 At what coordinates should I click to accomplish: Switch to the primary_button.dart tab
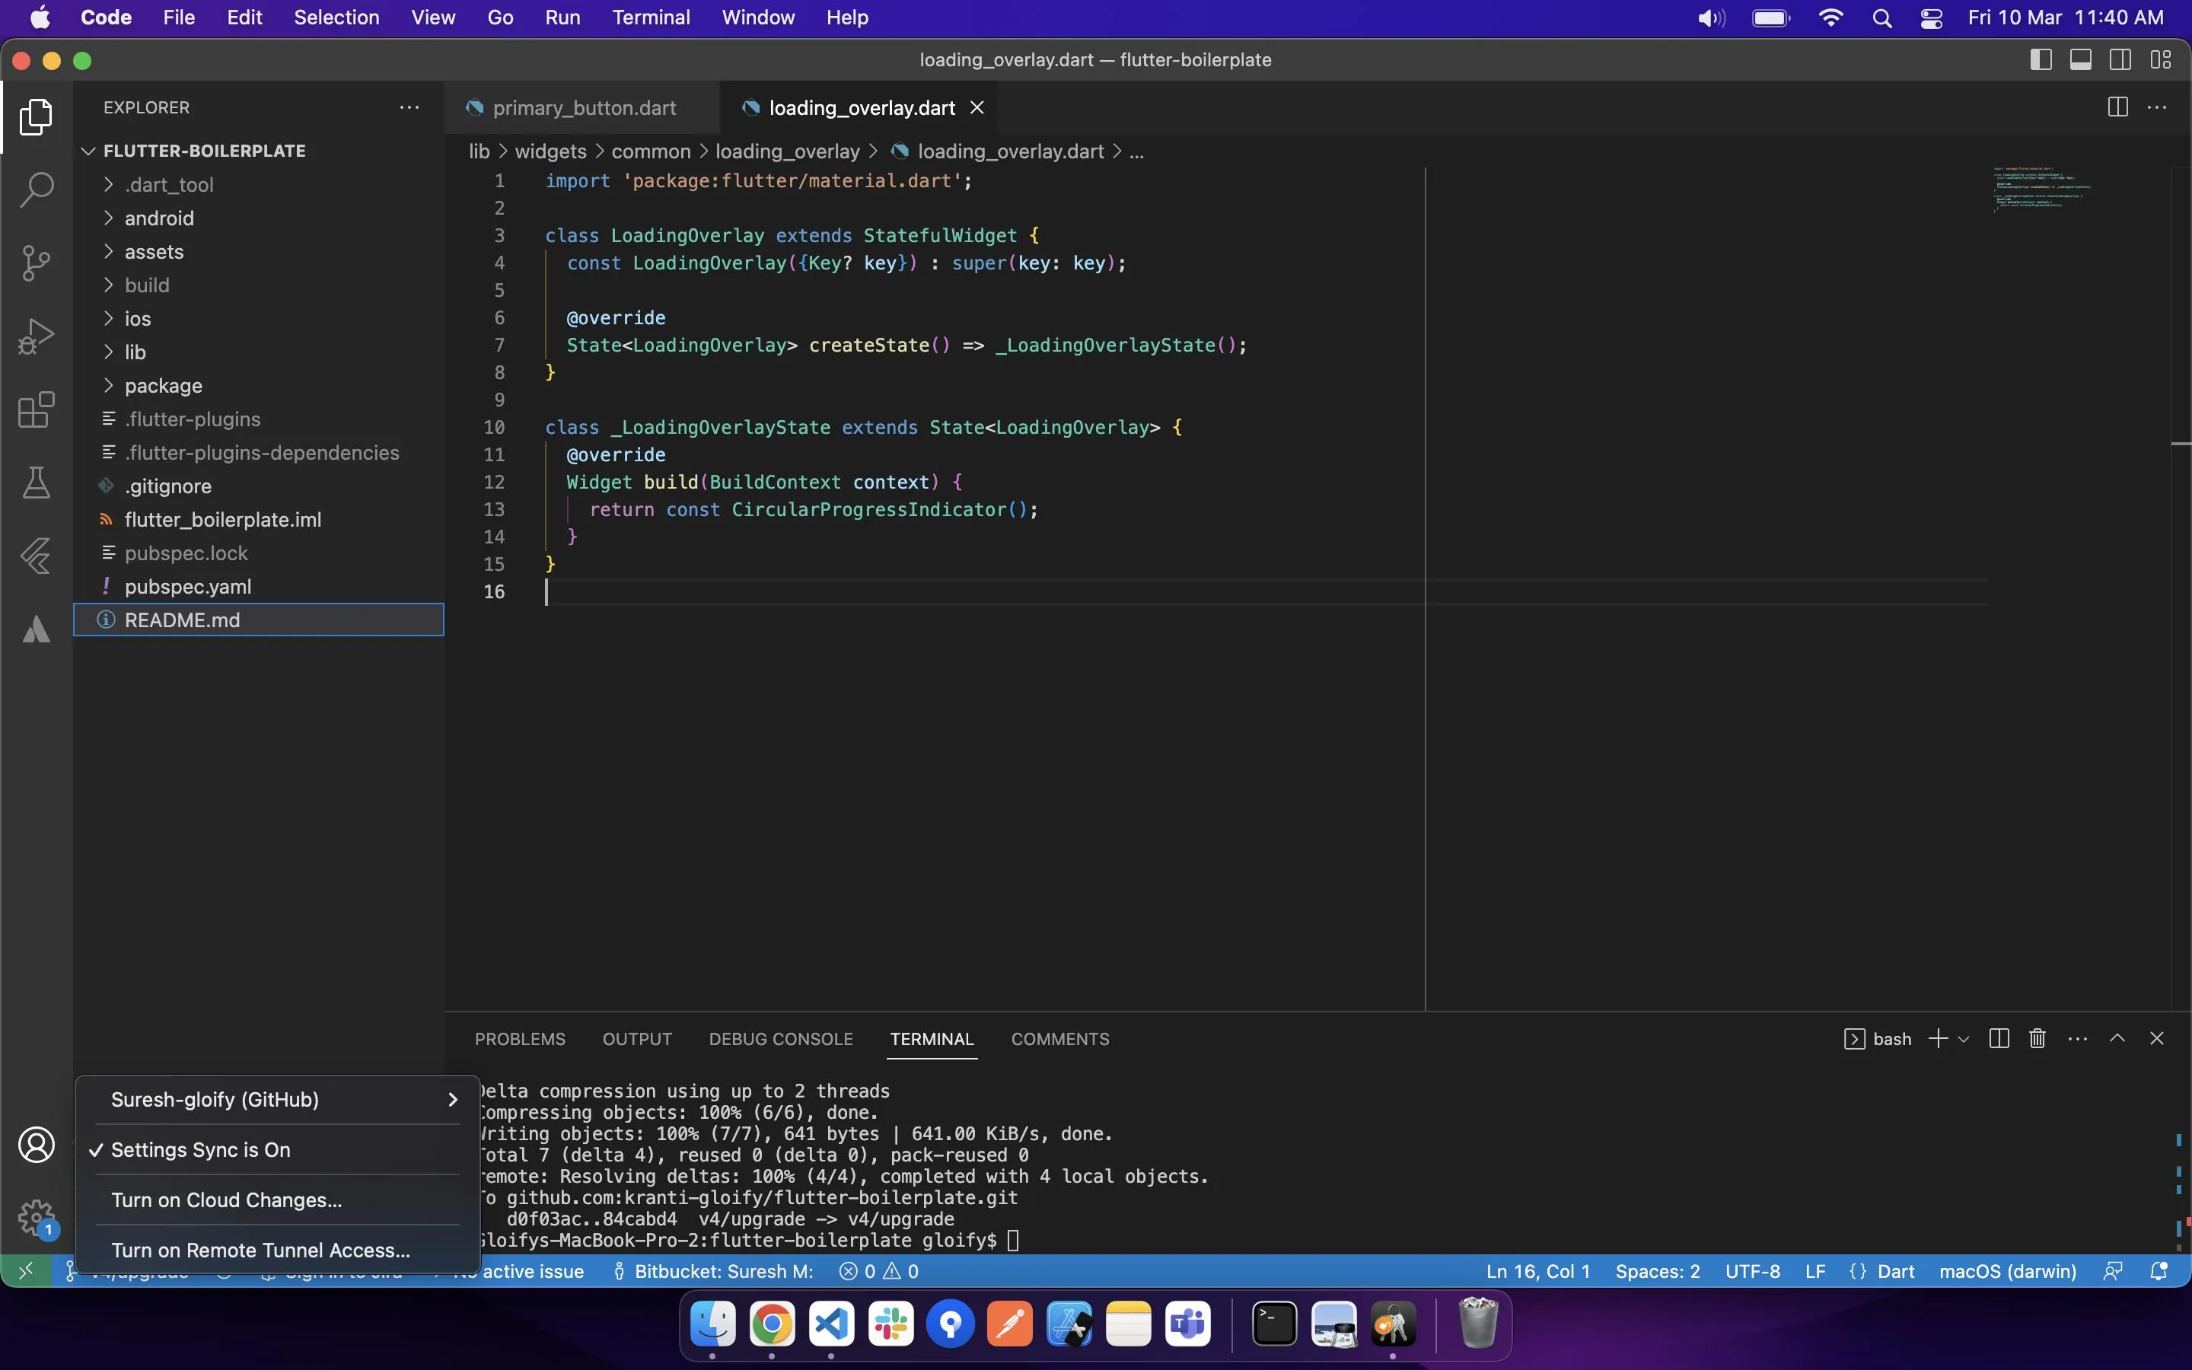[x=583, y=108]
